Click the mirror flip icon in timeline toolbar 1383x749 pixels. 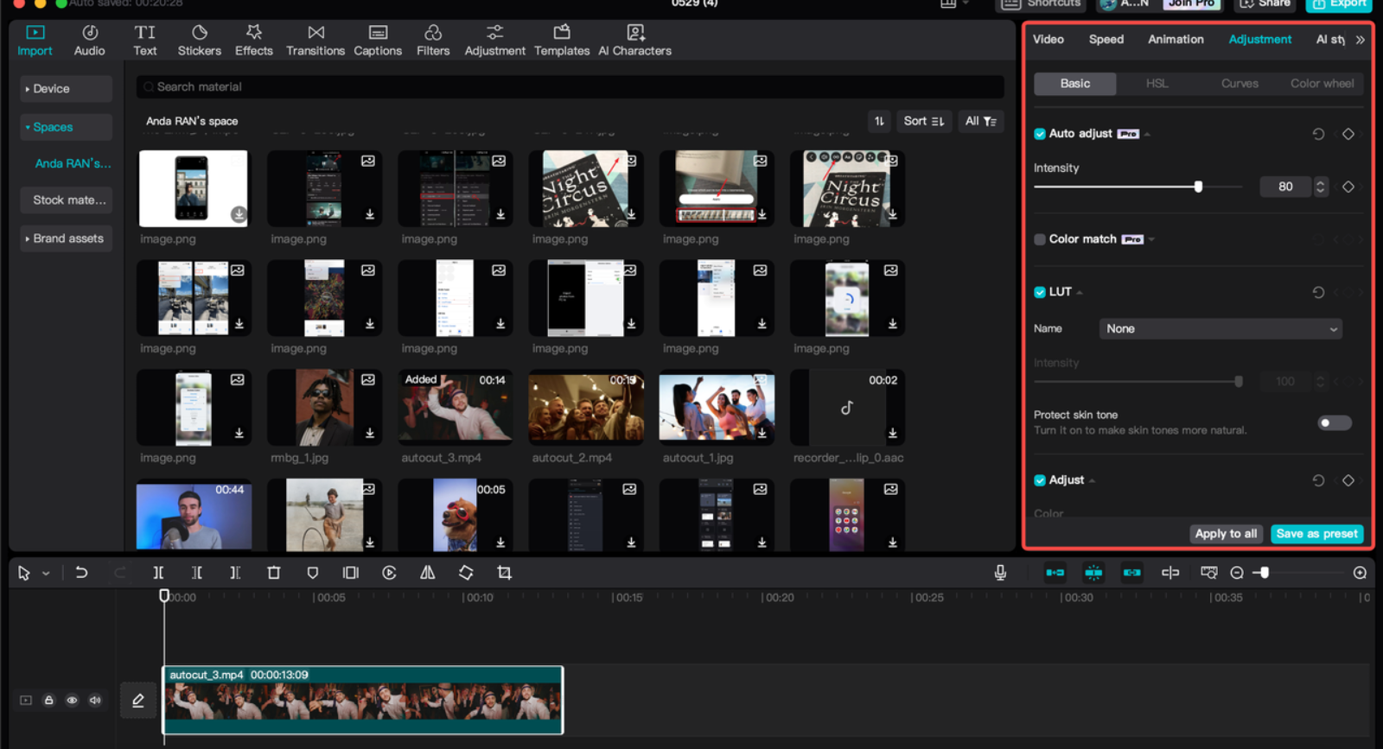(427, 573)
